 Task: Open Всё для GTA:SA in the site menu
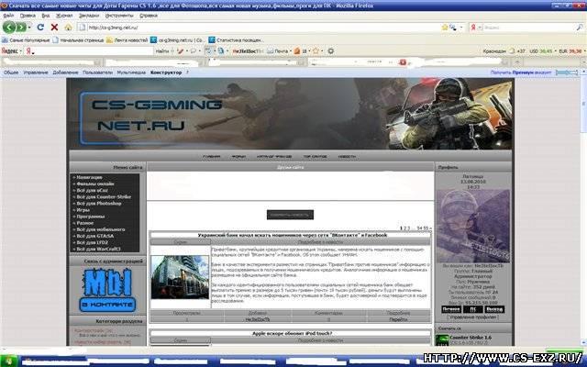tap(94, 236)
